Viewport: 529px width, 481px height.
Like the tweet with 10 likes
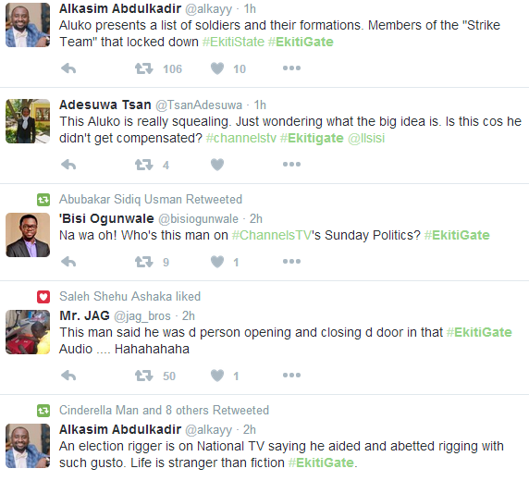(217, 68)
